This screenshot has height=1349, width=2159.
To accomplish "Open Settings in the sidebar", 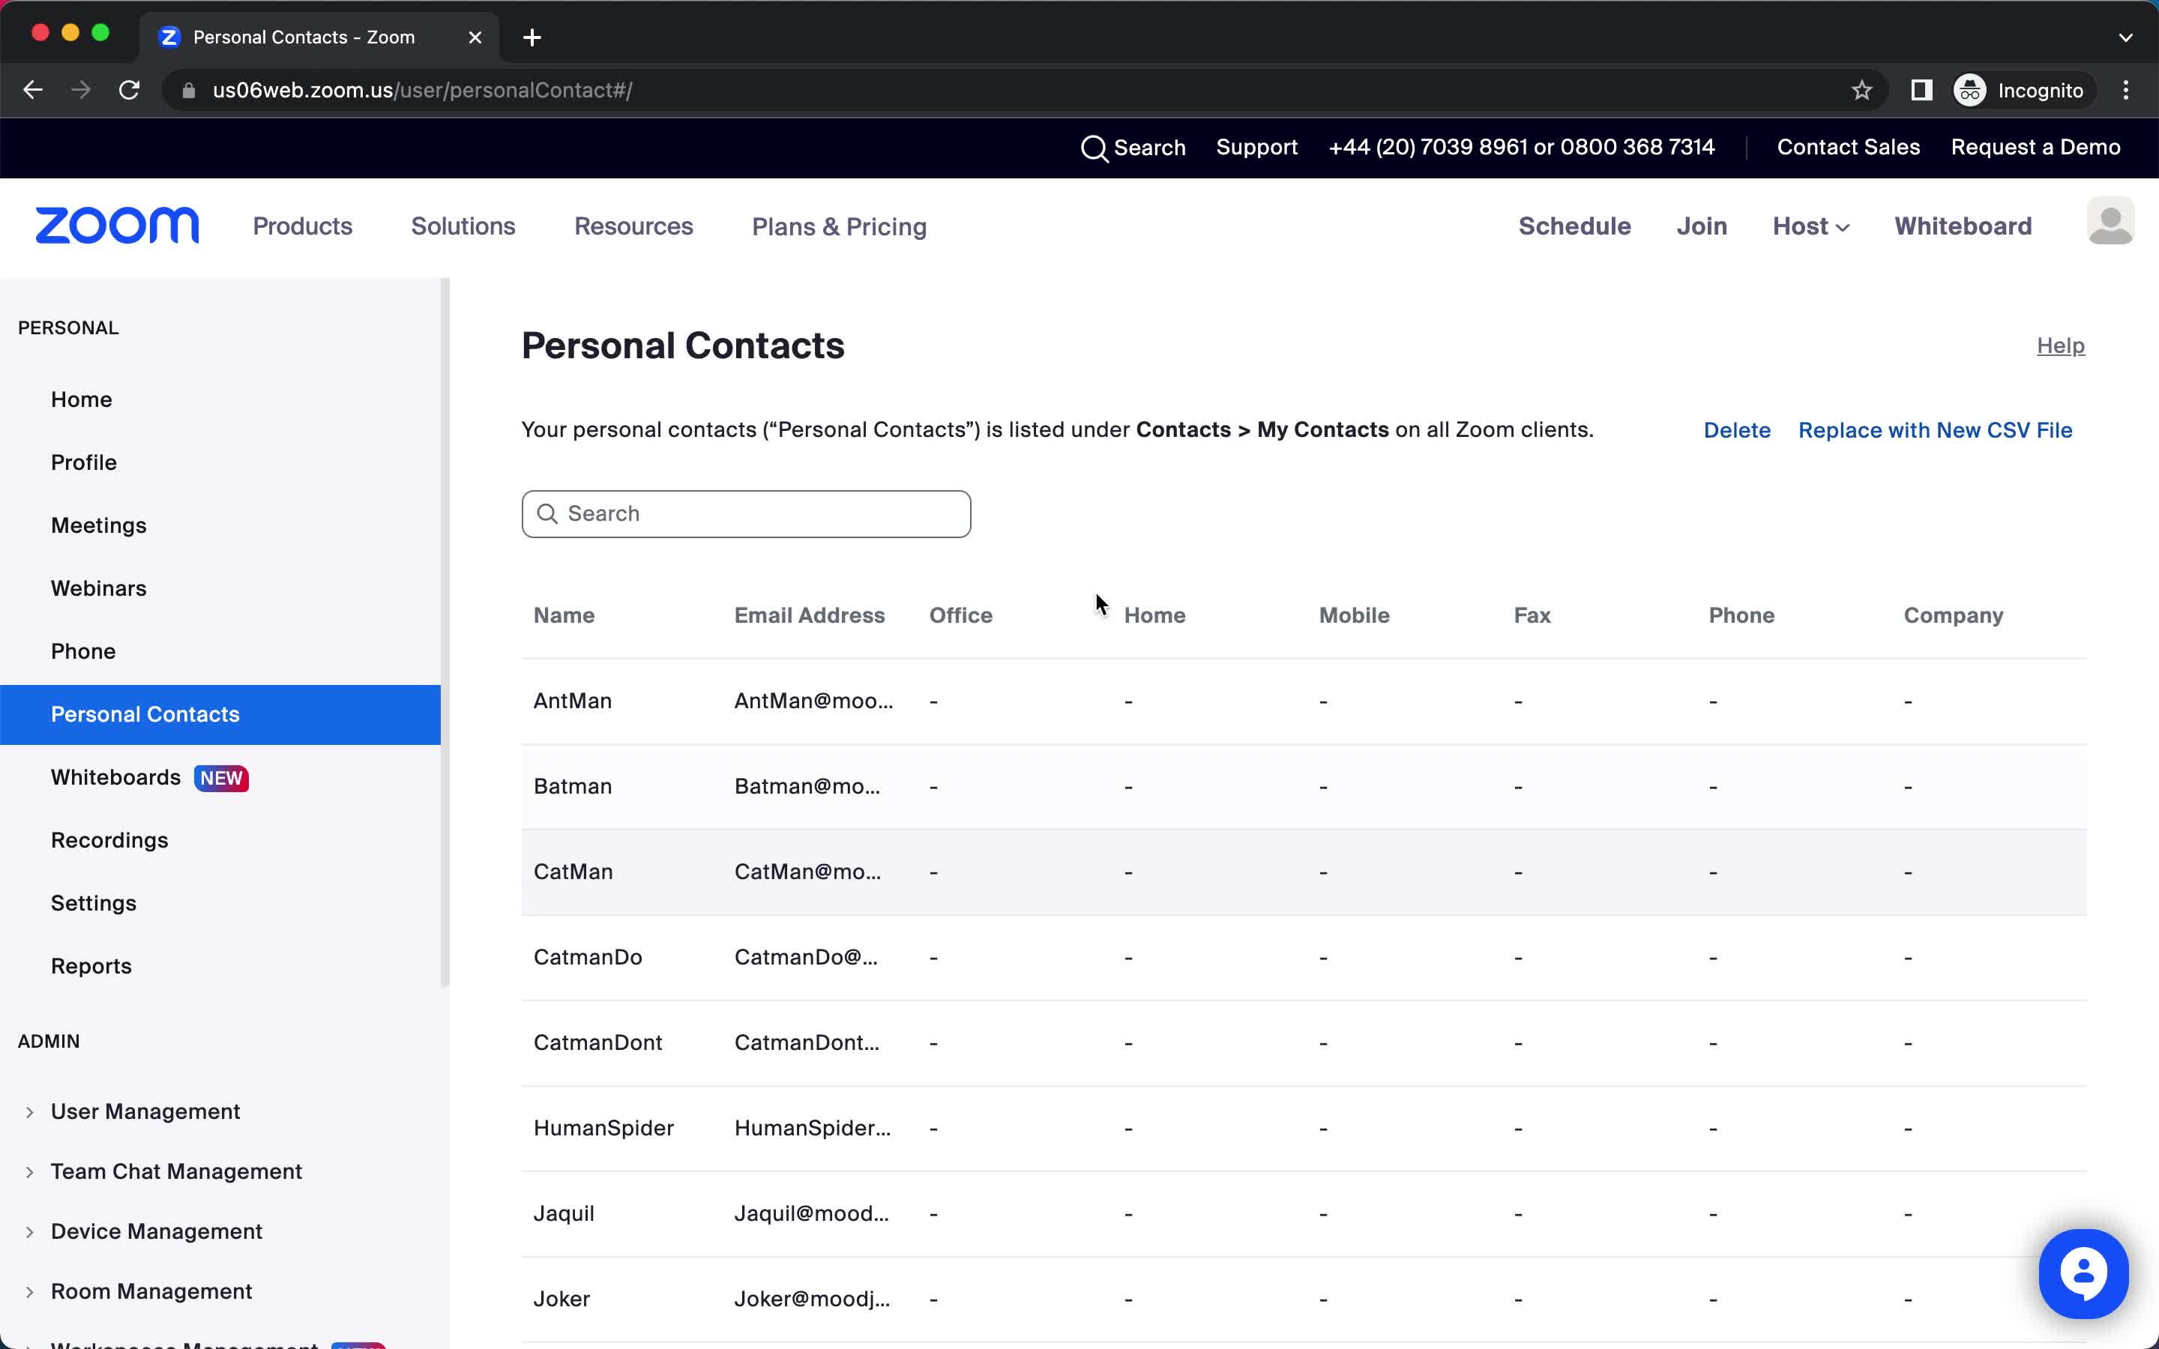I will 94,903.
